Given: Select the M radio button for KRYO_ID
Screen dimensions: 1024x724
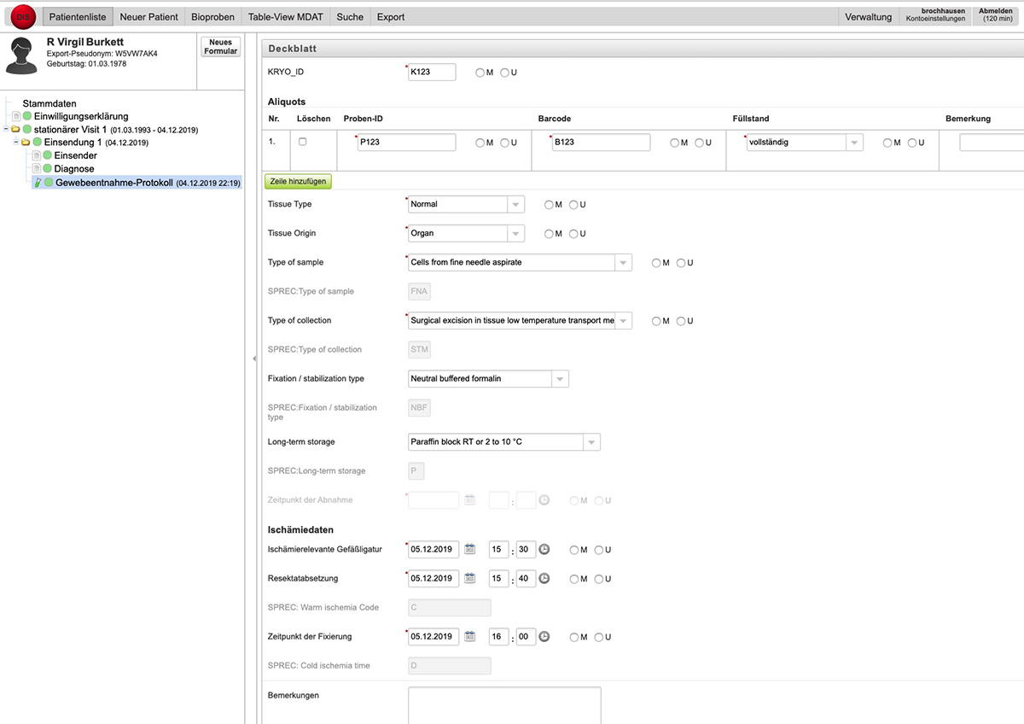Looking at the screenshot, I should click(x=480, y=73).
